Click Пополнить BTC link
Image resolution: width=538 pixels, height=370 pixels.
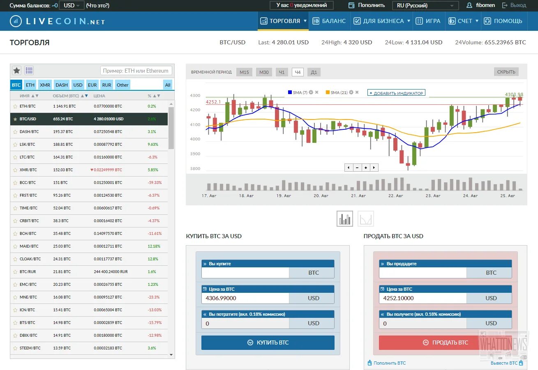point(387,363)
